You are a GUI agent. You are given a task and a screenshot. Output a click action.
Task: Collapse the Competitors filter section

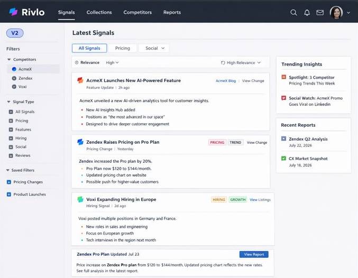(x=9, y=59)
